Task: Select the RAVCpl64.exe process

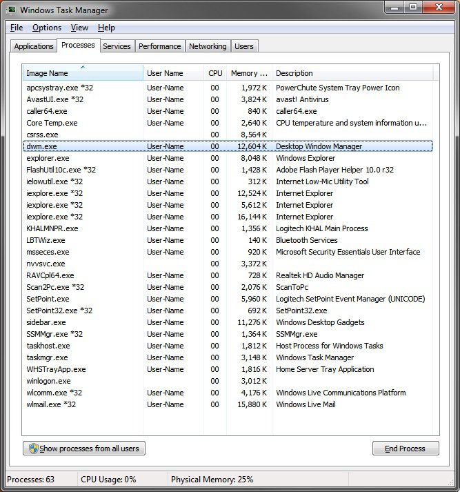Action: tap(228, 275)
